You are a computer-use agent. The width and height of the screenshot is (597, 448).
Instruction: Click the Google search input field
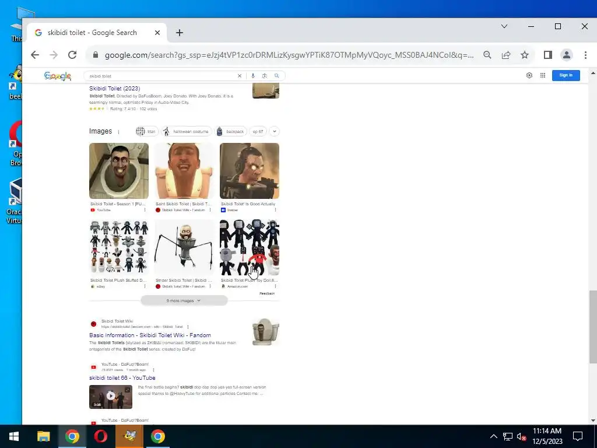point(162,76)
